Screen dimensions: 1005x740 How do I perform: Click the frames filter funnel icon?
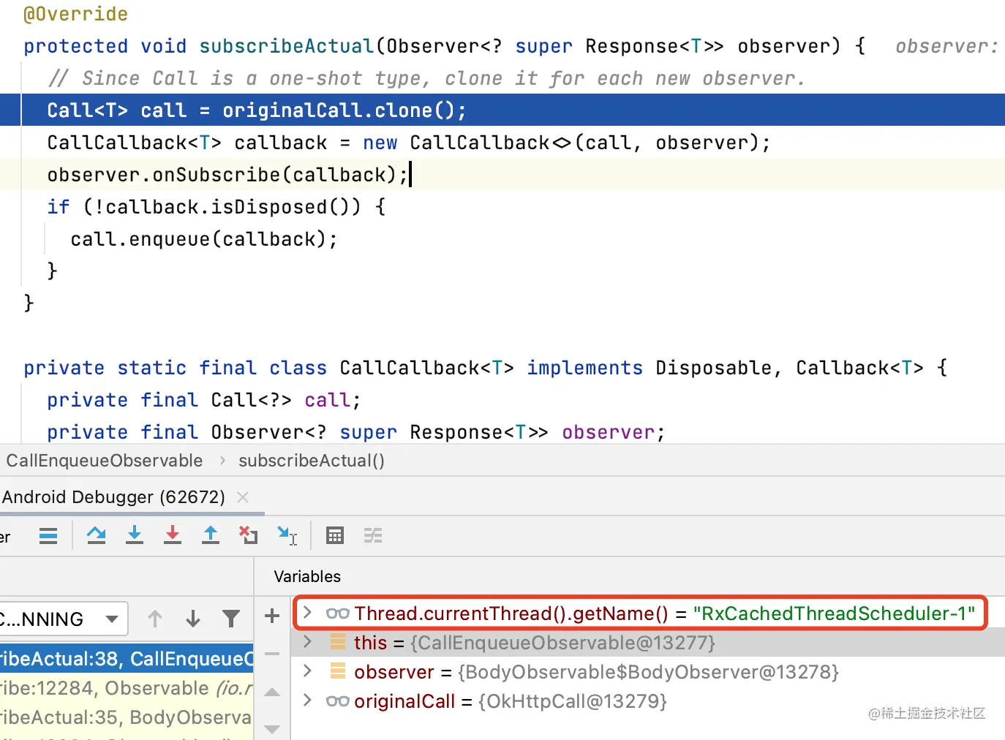(x=231, y=619)
